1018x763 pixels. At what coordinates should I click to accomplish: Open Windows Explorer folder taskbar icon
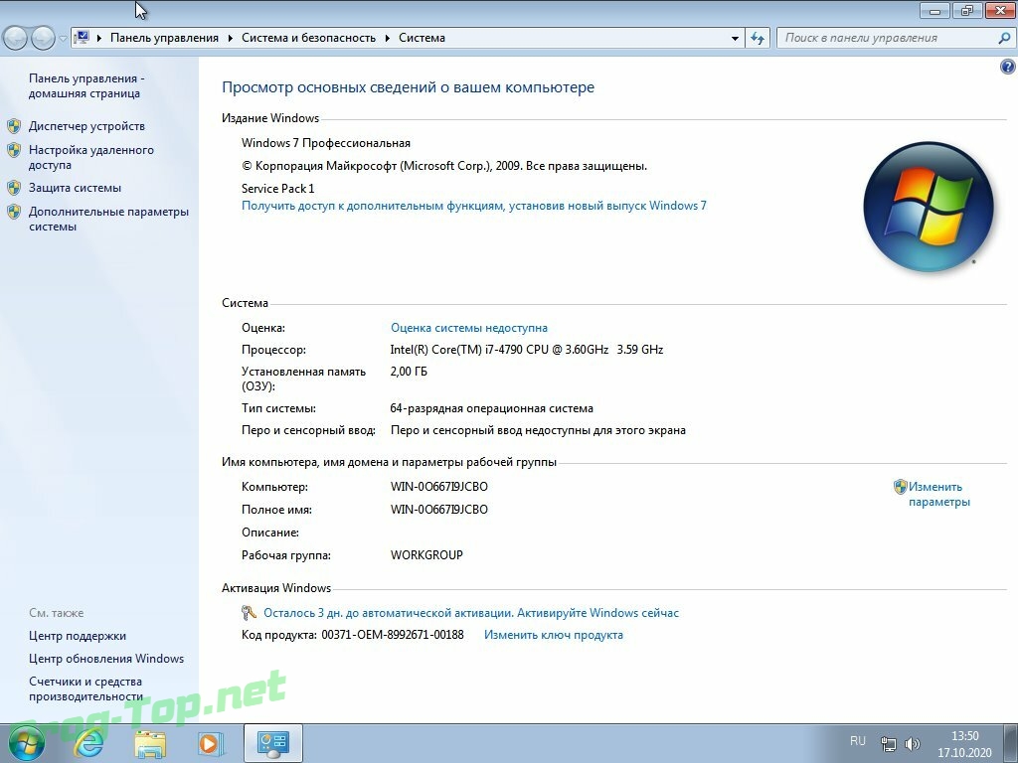pos(150,743)
